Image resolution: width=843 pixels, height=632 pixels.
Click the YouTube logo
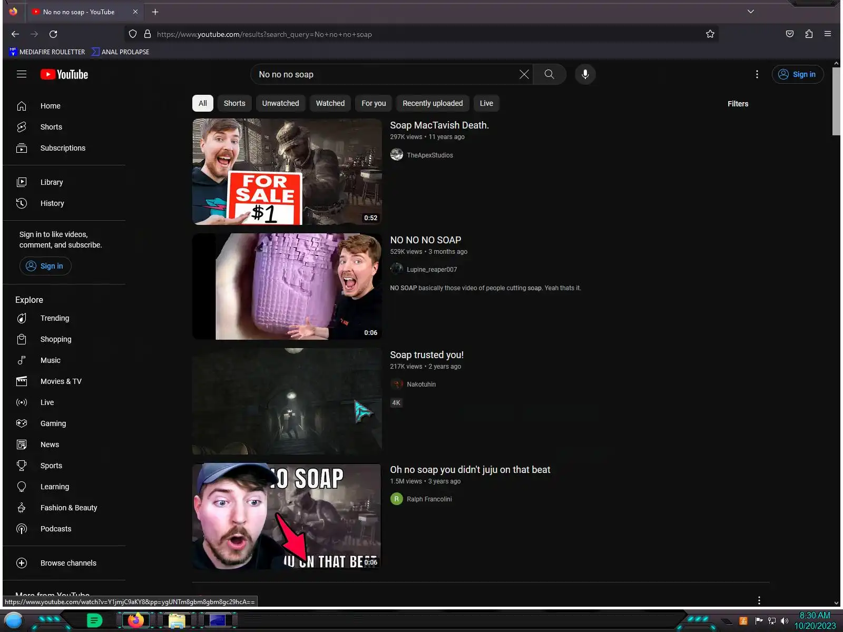[x=64, y=74]
